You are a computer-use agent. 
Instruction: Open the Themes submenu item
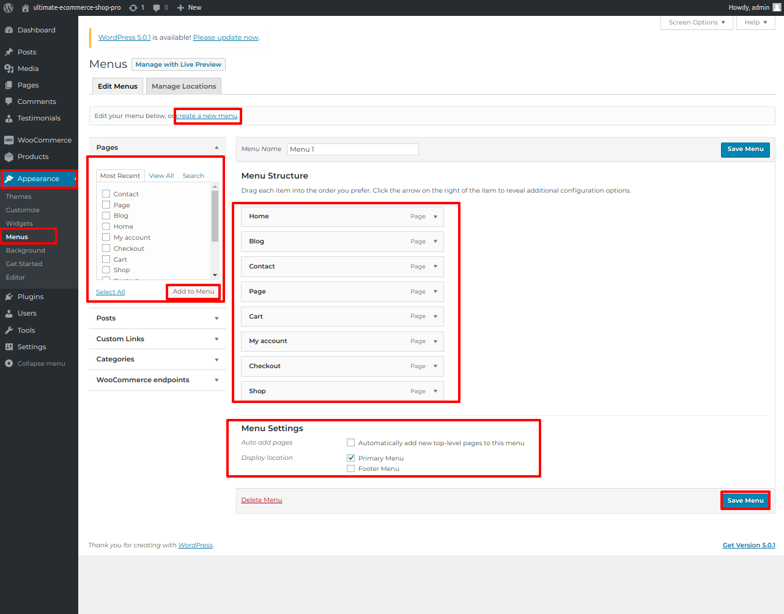[19, 196]
